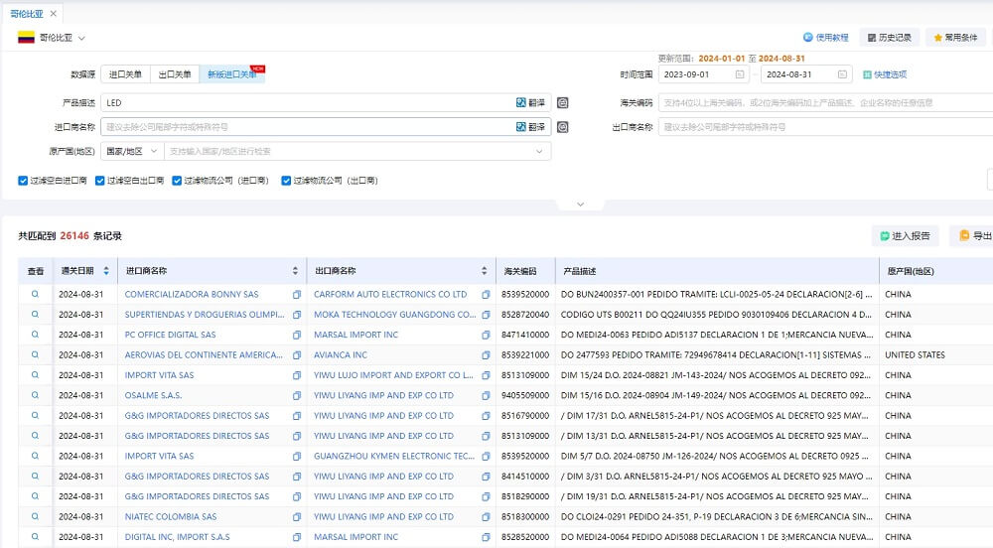The image size is (993, 548).
Task: Select 出口关单 data source tab
Action: click(175, 74)
